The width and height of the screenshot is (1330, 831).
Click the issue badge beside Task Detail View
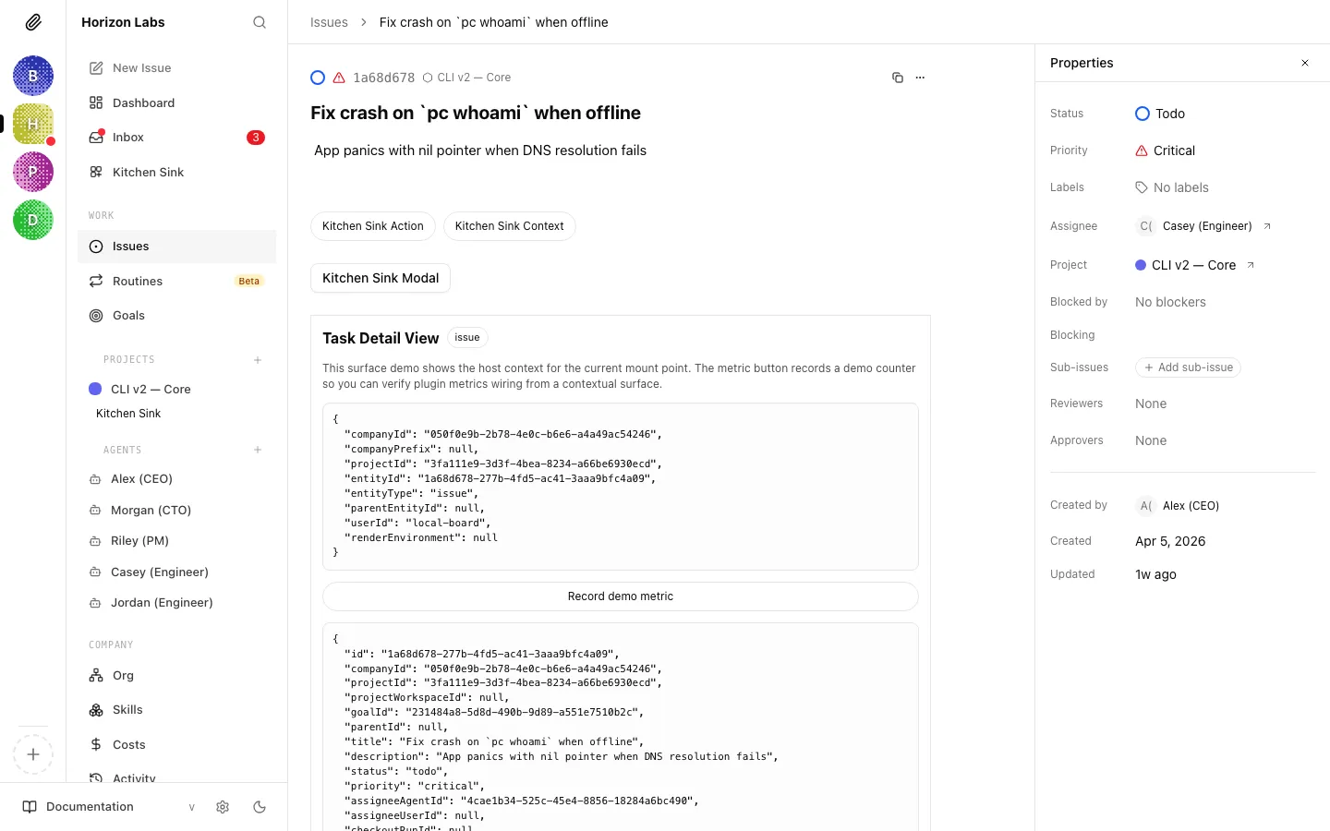[467, 338]
